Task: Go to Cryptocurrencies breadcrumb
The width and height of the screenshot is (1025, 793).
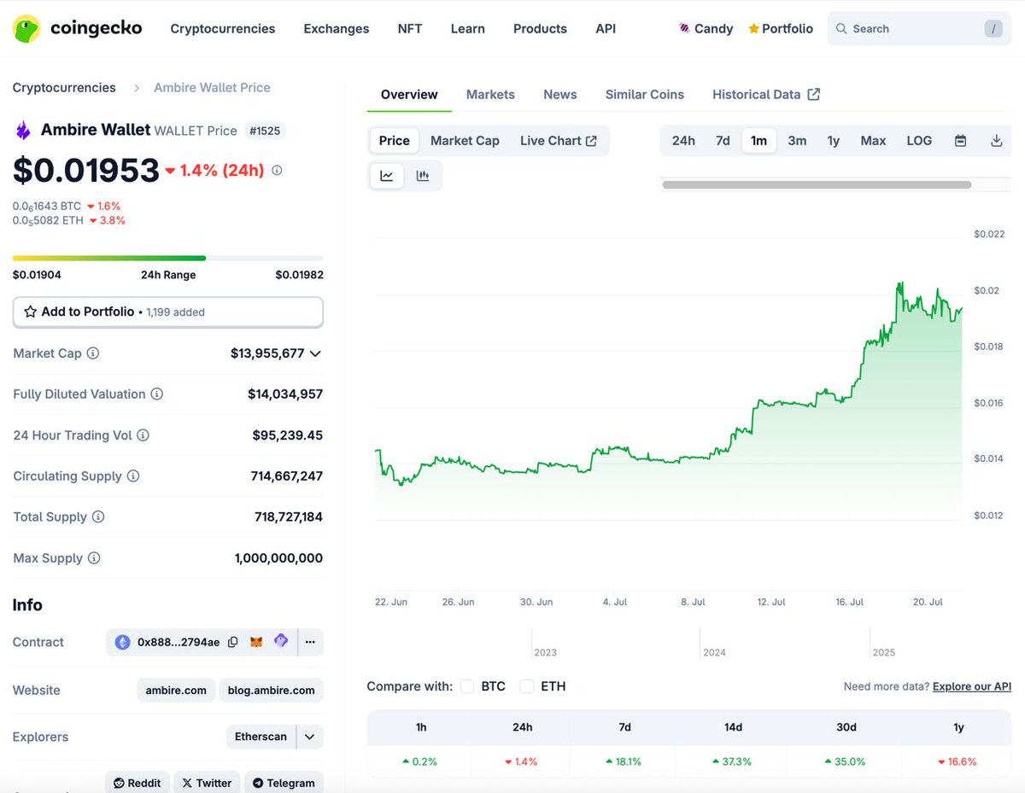Action: tap(64, 87)
